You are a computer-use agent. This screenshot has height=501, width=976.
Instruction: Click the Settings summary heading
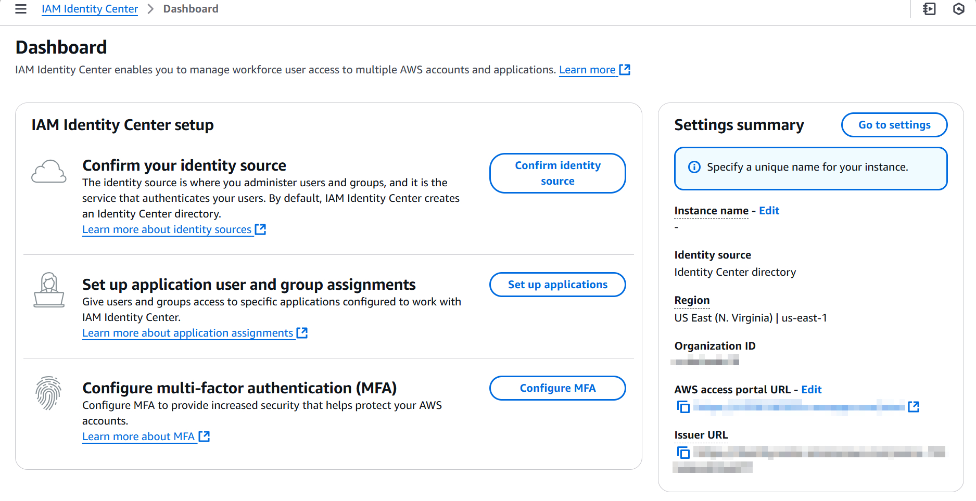pos(739,125)
